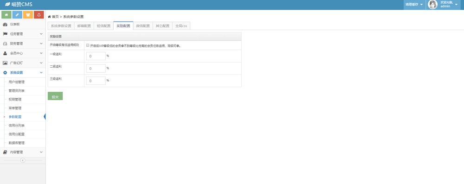Expand the 内容管理 menu chevron

(41, 152)
